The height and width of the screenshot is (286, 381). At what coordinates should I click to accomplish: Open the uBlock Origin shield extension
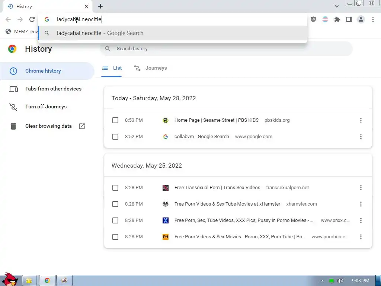(x=313, y=19)
